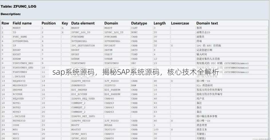This screenshot has width=271, height=140.
Task: Click domain text '输入时间'
Action: click(x=202, y=54)
